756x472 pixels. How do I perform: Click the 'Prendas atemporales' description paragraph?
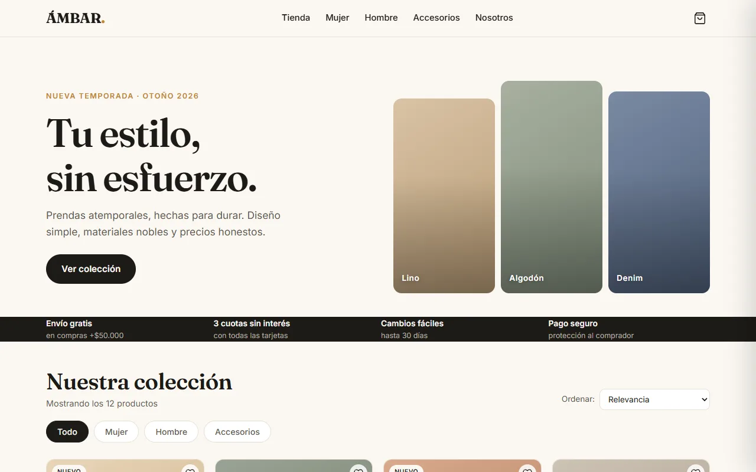[163, 224]
